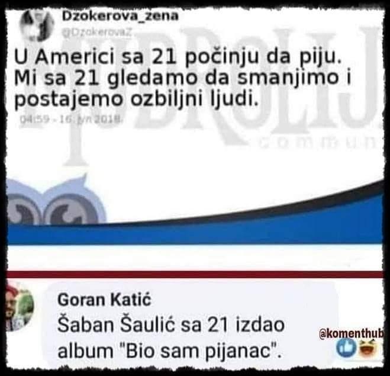Click the faint watermark text under the big letters
The height and width of the screenshot is (376, 390).
pos(318,143)
